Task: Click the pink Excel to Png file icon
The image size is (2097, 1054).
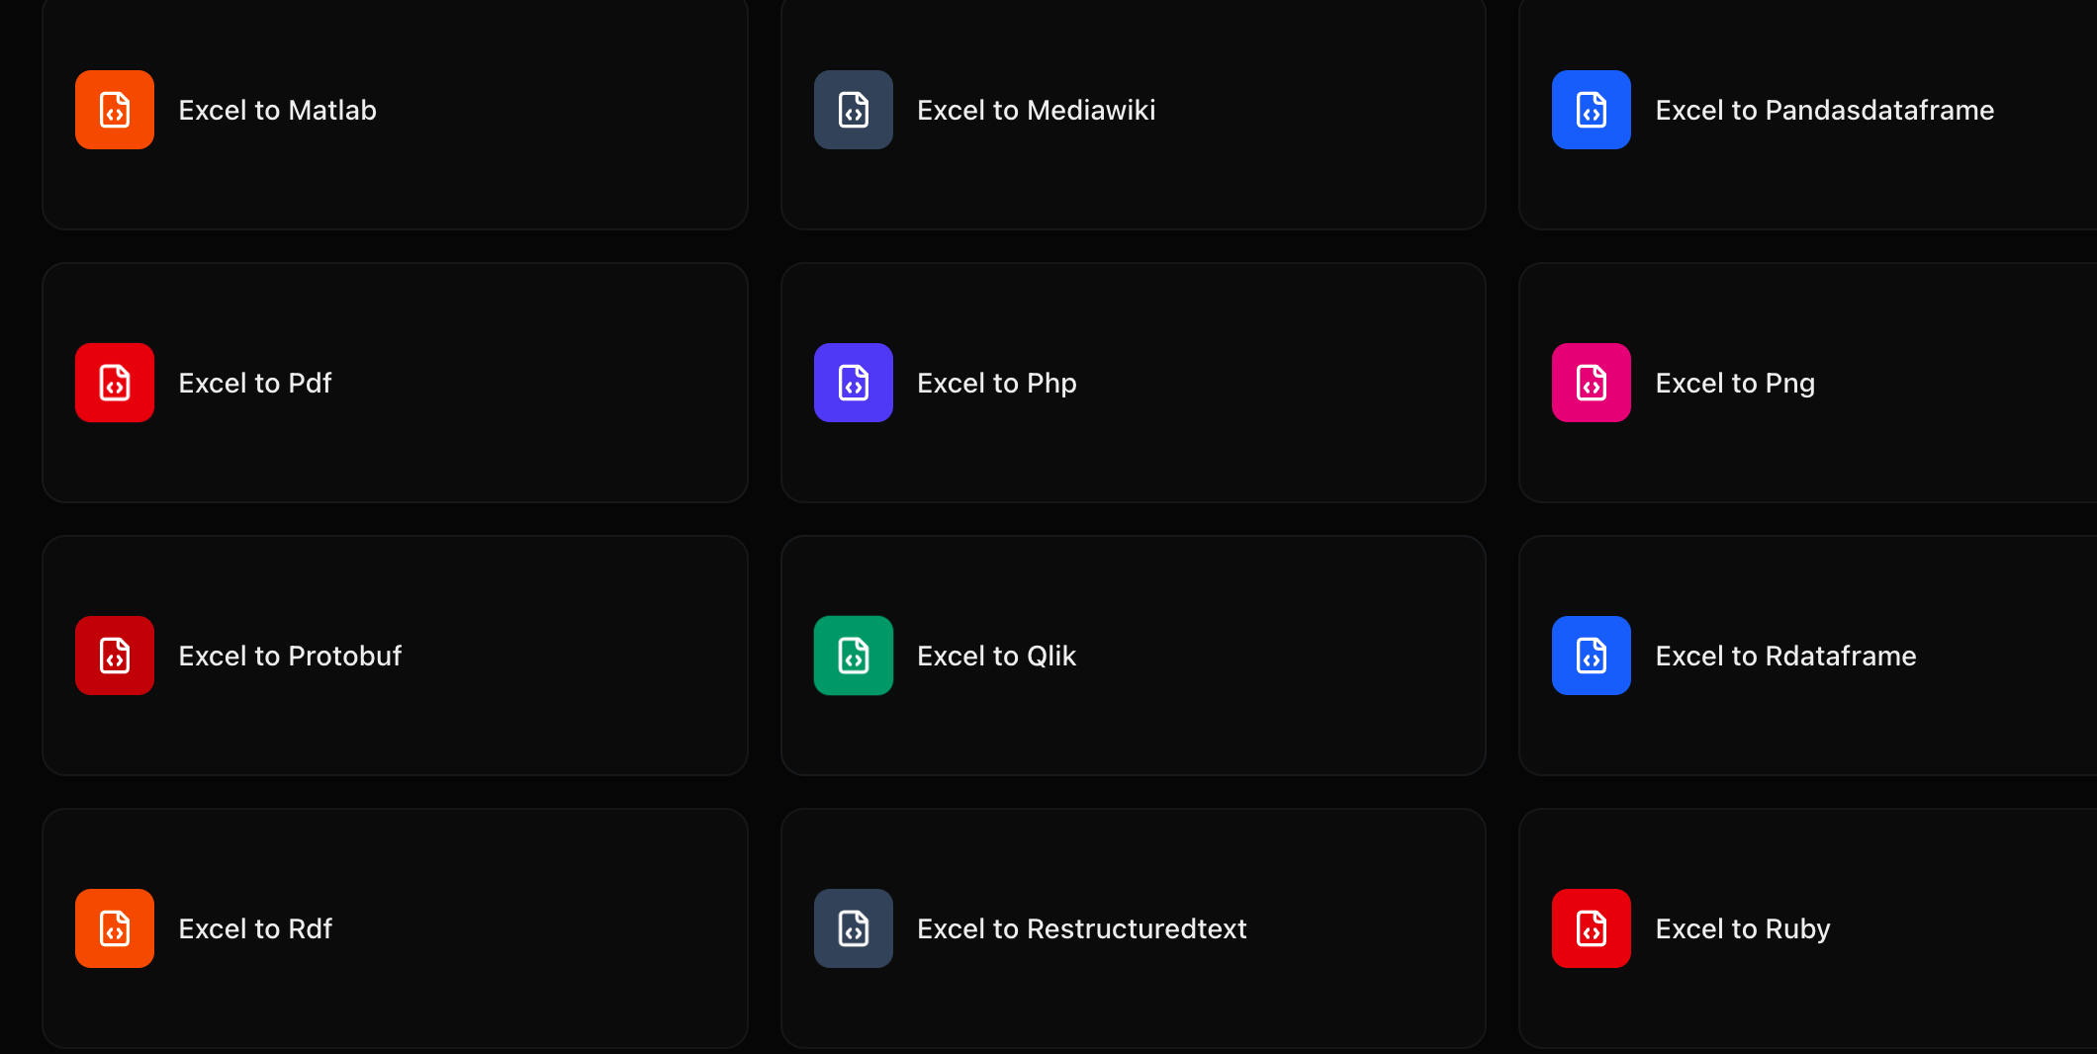Action: (x=1591, y=383)
